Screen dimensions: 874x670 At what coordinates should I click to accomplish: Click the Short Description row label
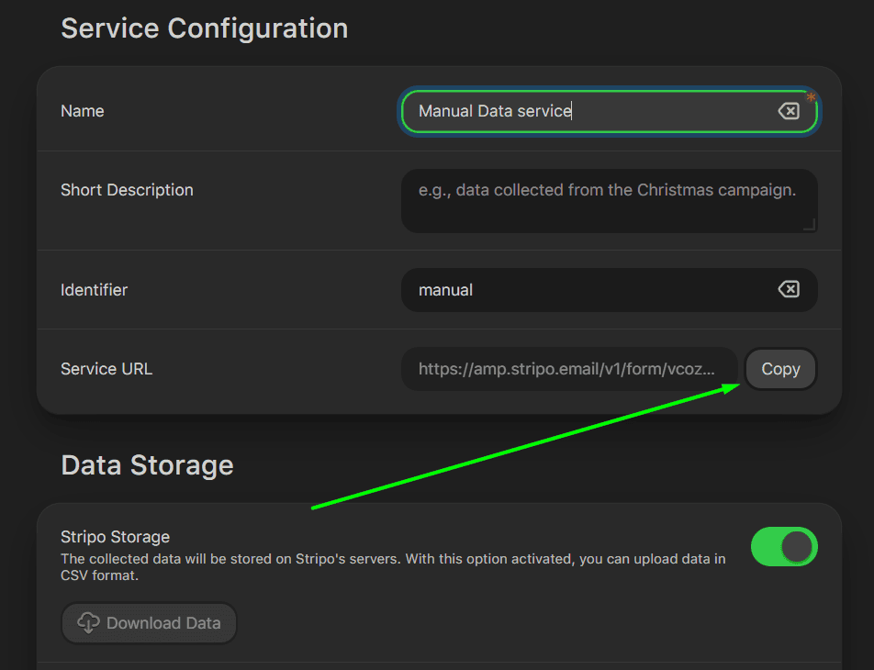[127, 189]
